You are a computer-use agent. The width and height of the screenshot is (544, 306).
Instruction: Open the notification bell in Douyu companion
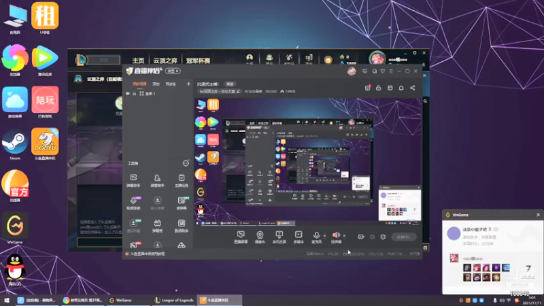401,88
